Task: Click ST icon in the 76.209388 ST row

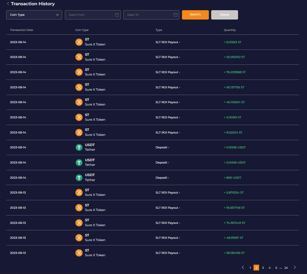Action: tap(79, 72)
